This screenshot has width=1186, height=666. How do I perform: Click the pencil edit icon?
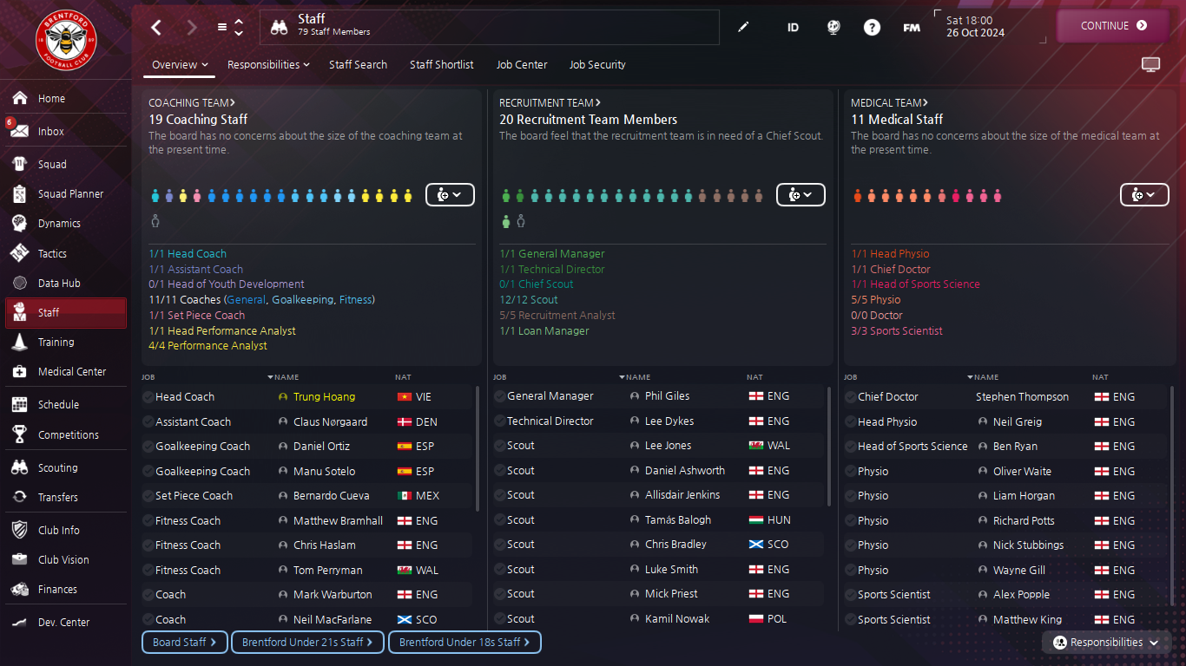(x=743, y=28)
